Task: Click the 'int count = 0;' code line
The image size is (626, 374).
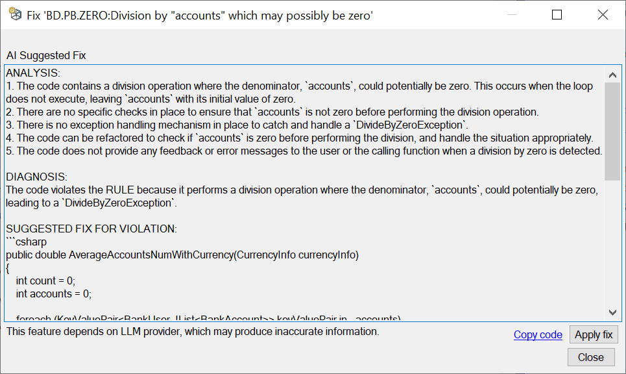Action: (x=45, y=281)
